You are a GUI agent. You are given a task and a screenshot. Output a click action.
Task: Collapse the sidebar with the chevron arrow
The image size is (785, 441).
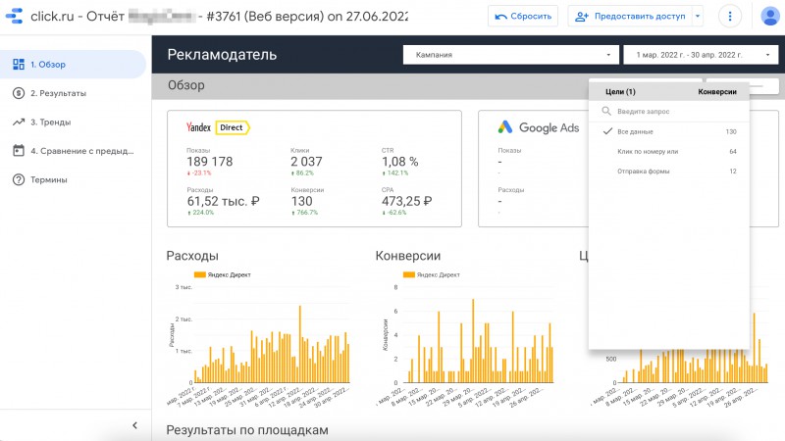(x=134, y=425)
